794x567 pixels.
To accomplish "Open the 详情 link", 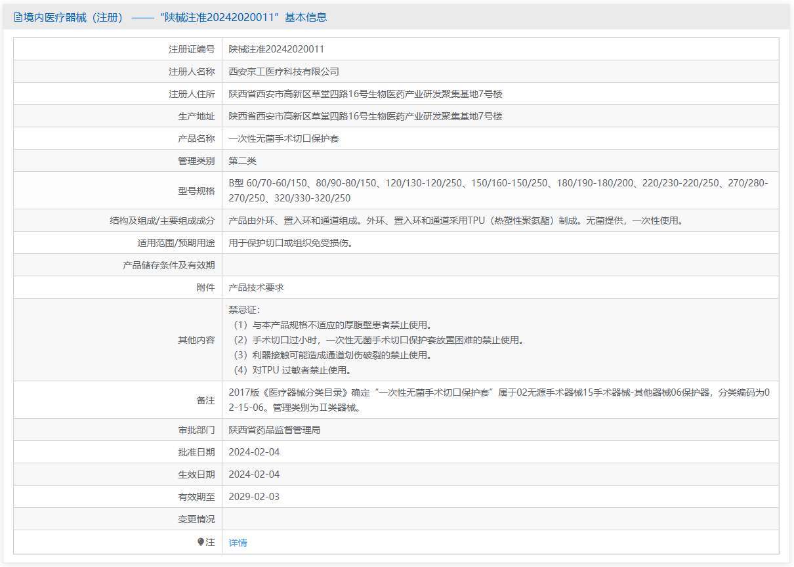I will click(x=238, y=543).
